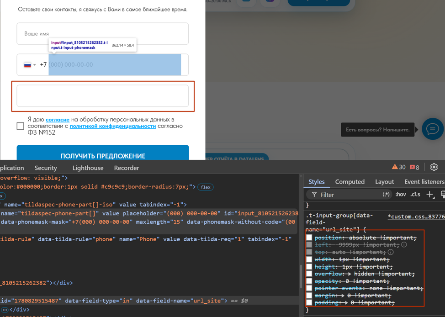
Task: Click info icon next to top property
Action: point(391,252)
